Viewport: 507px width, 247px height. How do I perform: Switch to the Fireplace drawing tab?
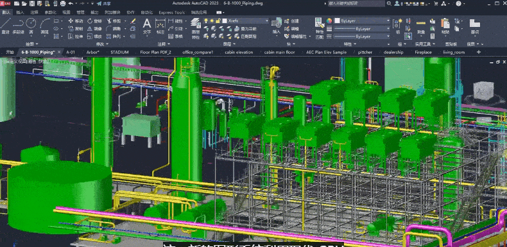tap(424, 52)
